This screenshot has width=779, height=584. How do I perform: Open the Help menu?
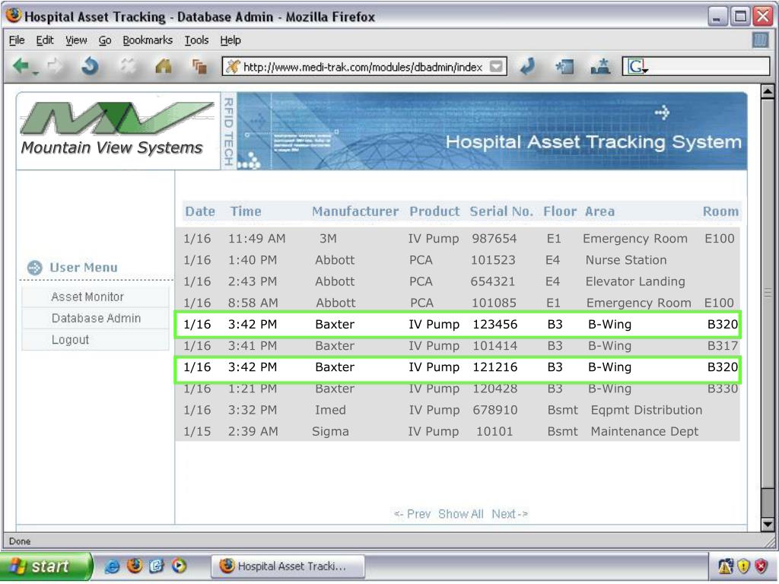[231, 40]
